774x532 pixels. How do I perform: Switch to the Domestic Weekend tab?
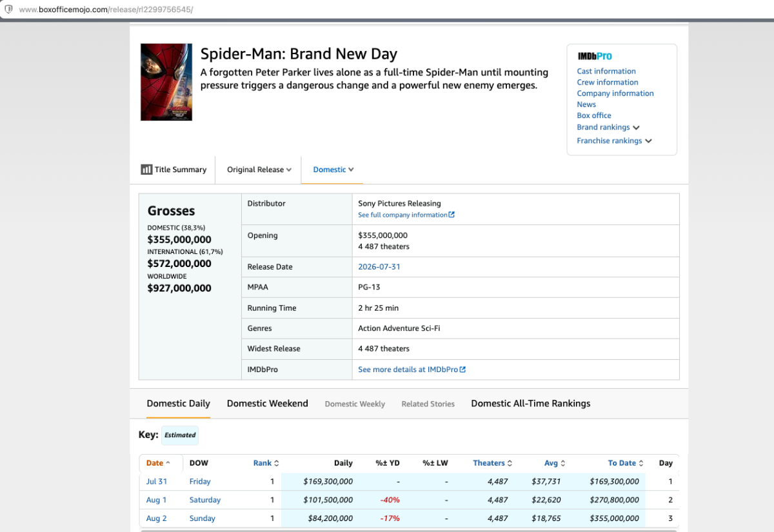pyautogui.click(x=268, y=404)
